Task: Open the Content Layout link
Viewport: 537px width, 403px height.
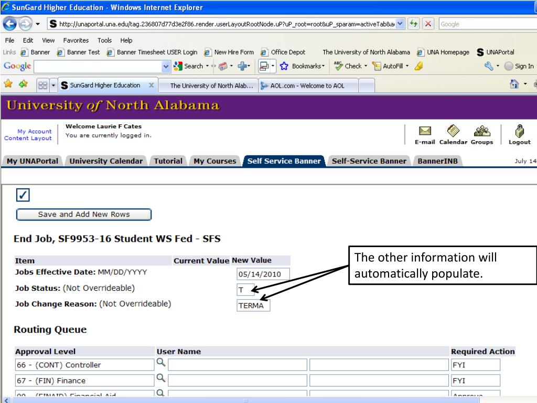Action: coord(28,138)
